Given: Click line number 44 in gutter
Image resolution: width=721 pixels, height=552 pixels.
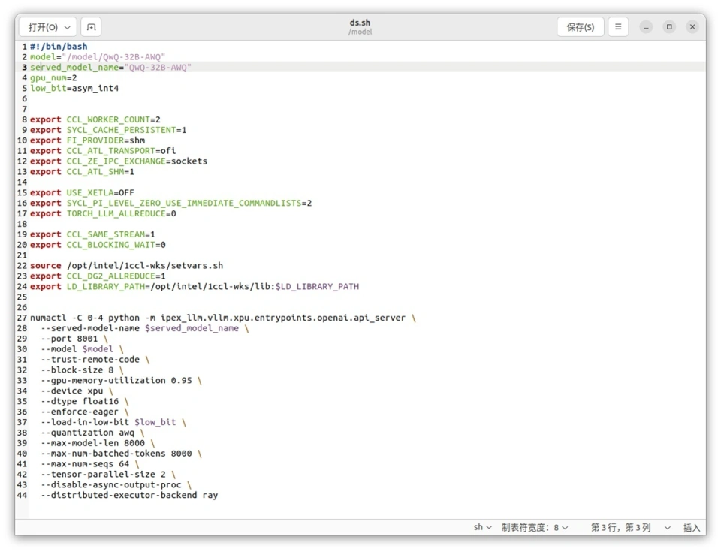Looking at the screenshot, I should point(22,496).
